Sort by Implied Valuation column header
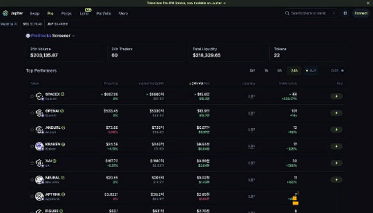373x213 pixels. coord(151,84)
